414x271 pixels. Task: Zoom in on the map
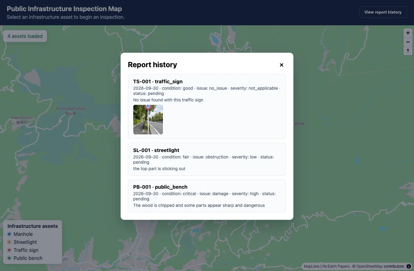pyautogui.click(x=408, y=33)
